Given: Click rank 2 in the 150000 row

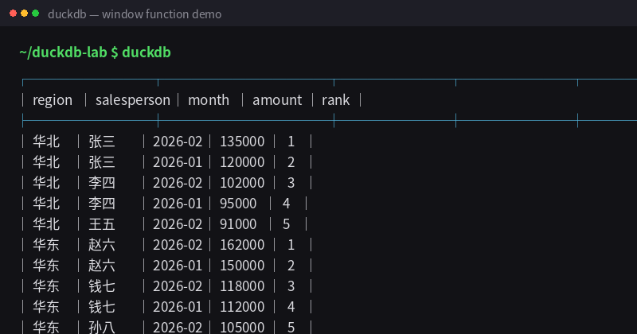Looking at the screenshot, I should pos(291,266).
